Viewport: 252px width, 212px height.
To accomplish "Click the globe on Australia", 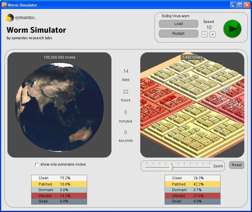I will (x=80, y=134).
